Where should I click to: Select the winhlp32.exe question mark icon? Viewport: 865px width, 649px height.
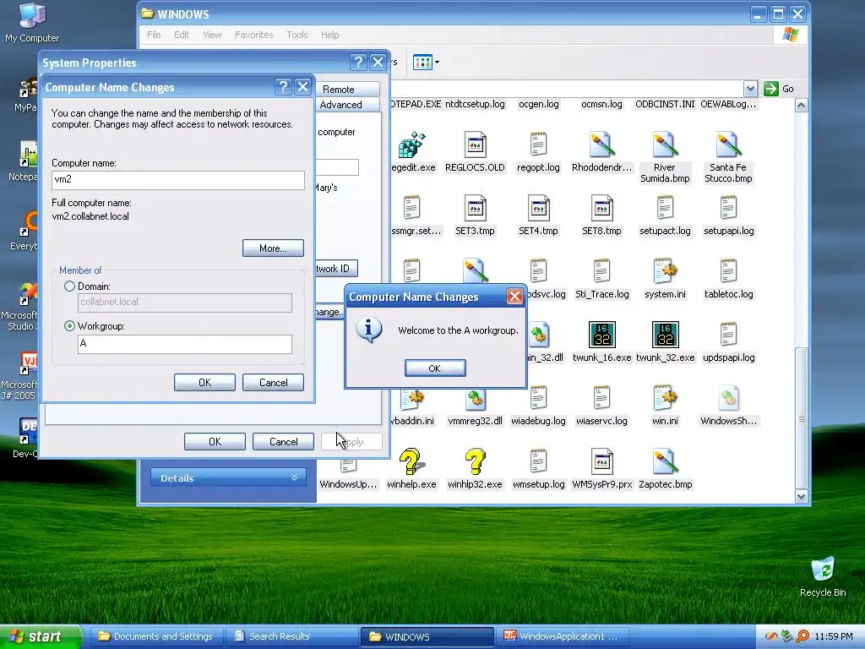(475, 461)
